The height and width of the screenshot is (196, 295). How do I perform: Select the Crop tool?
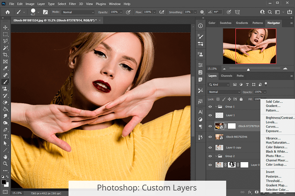click(x=5, y=55)
